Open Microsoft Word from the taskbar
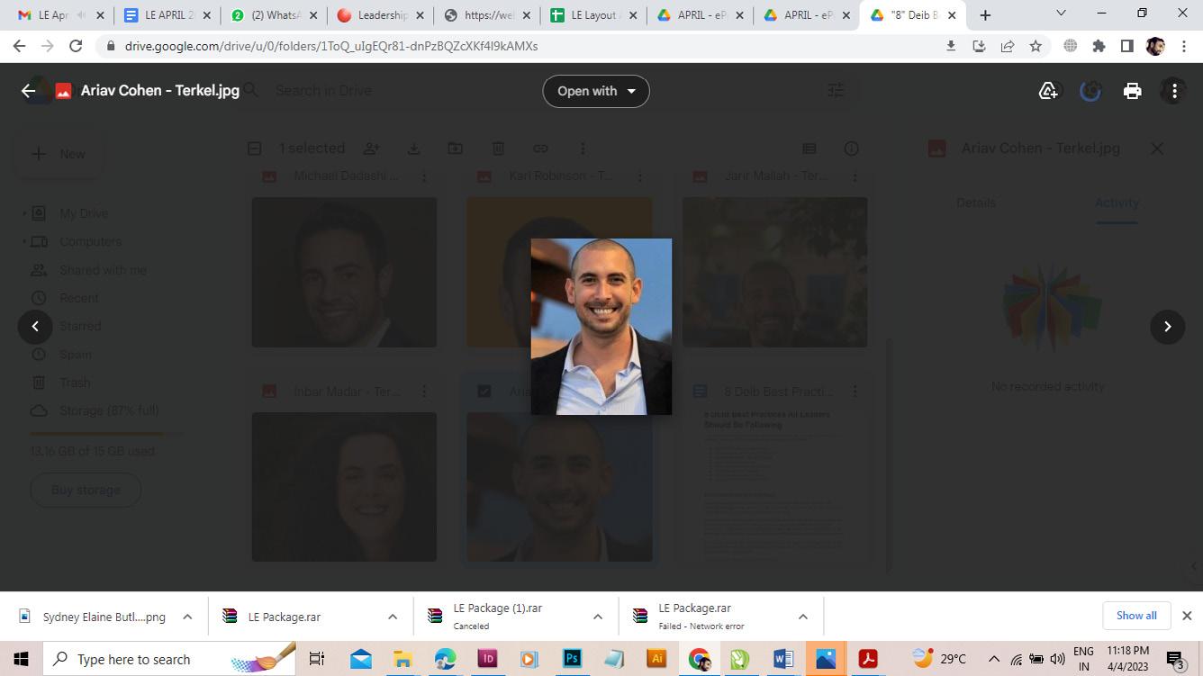The width and height of the screenshot is (1203, 676). [783, 659]
